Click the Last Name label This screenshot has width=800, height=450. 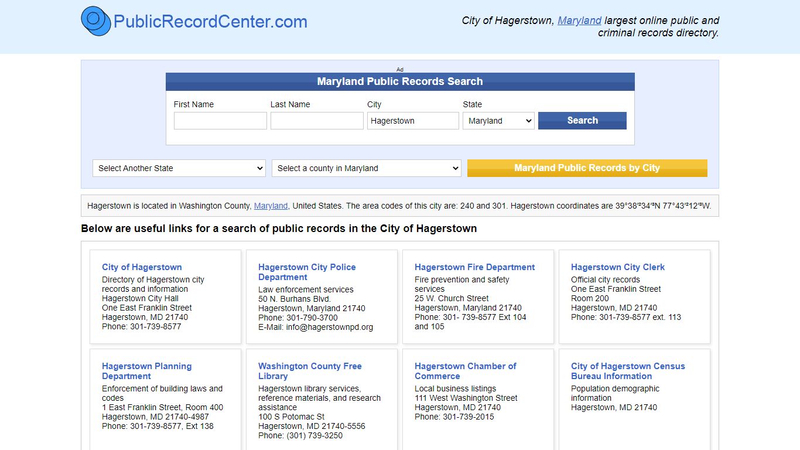coord(290,104)
